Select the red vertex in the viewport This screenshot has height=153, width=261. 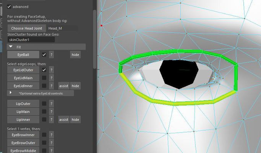click(102, 26)
